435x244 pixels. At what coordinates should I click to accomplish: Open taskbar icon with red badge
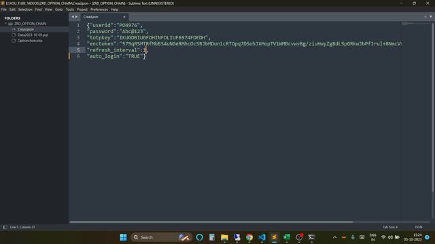pos(299,237)
